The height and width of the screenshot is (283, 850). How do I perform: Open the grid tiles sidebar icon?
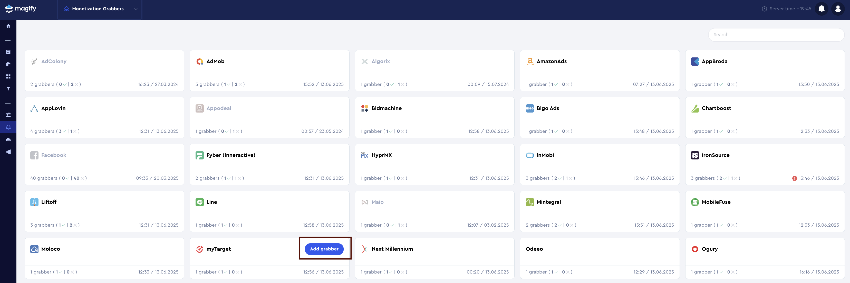(8, 76)
